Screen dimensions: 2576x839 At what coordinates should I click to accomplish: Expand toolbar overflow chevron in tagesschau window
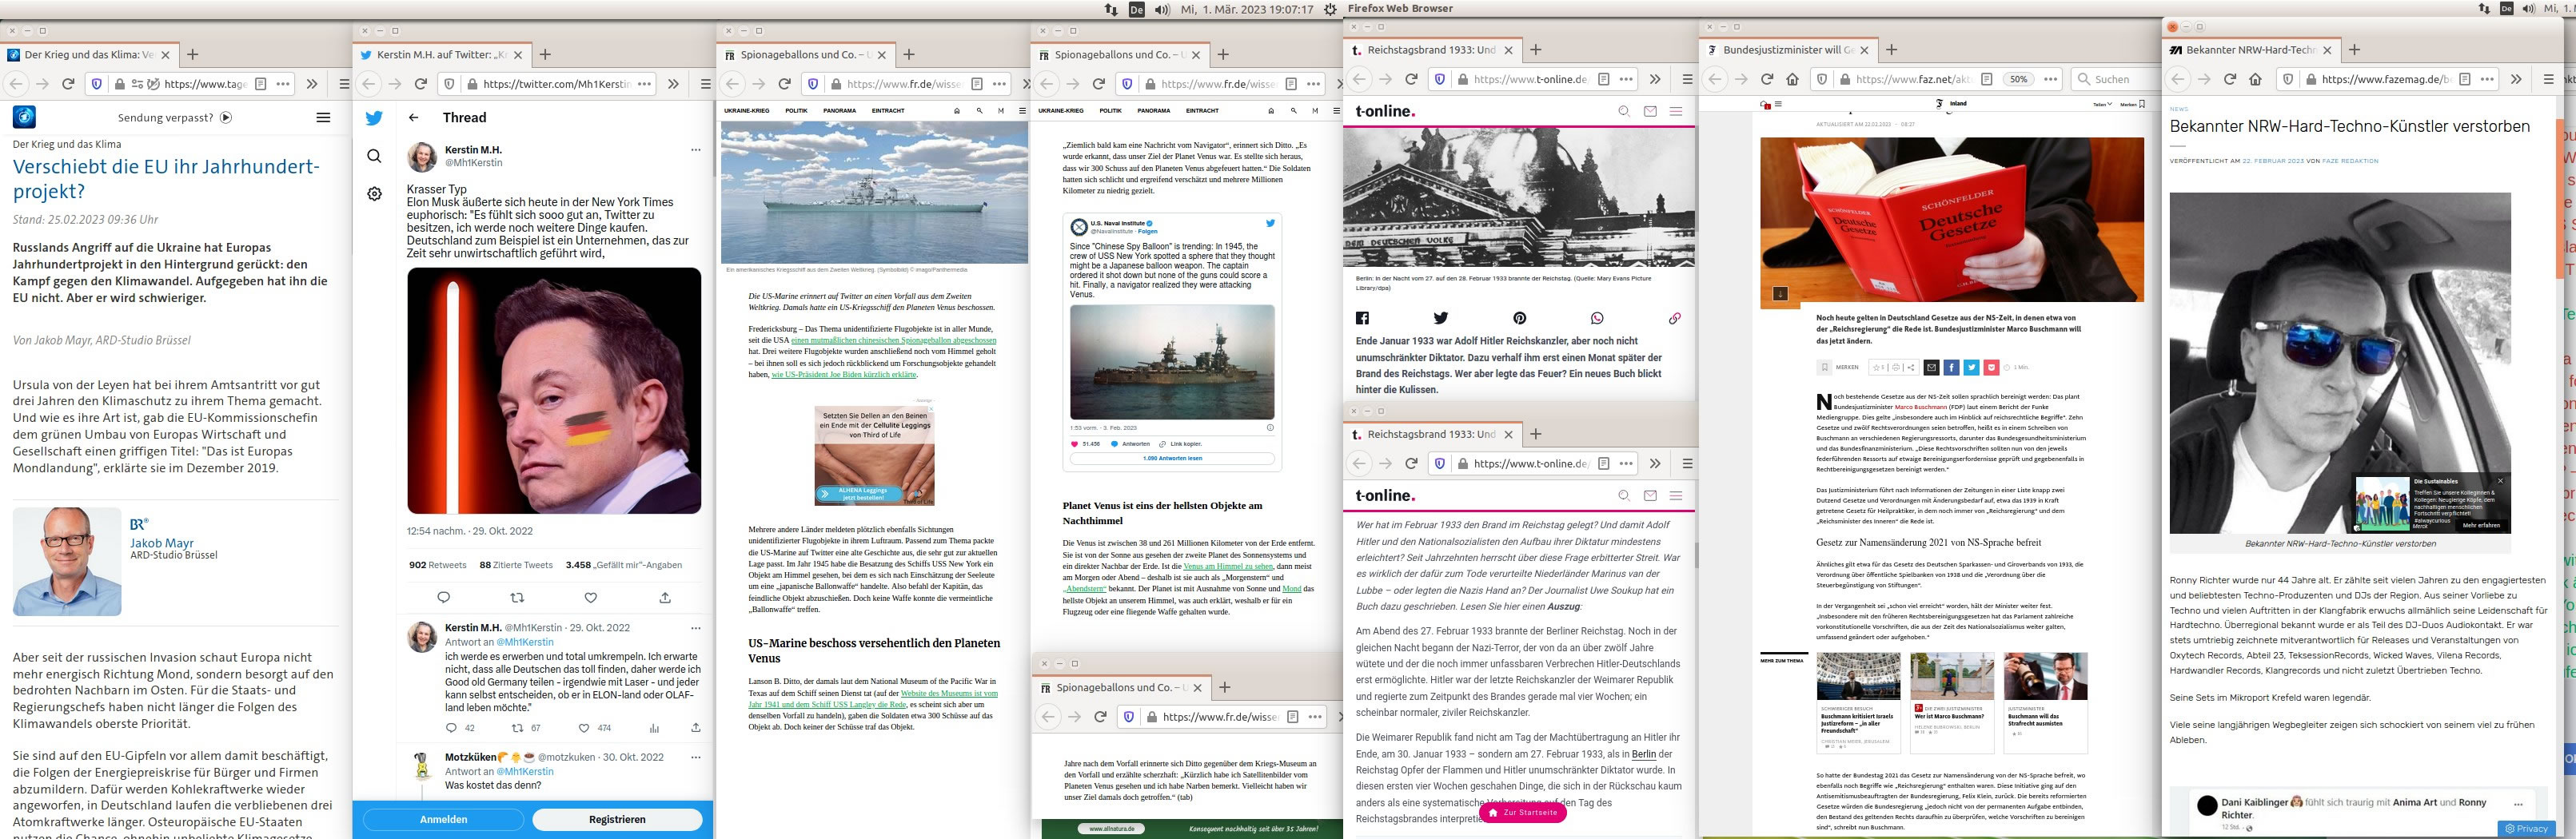click(312, 84)
